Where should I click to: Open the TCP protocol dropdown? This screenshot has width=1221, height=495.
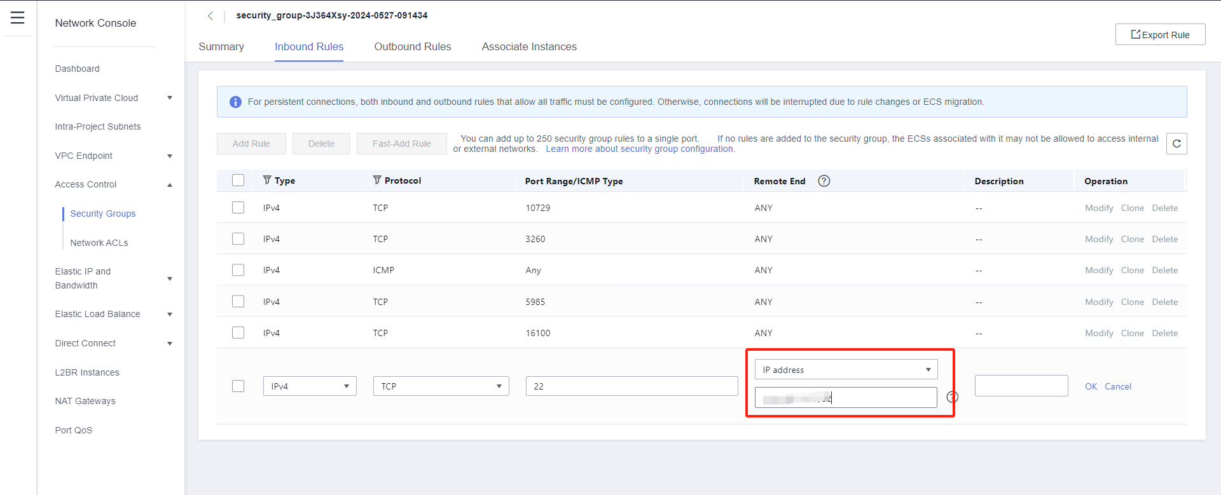click(x=441, y=386)
